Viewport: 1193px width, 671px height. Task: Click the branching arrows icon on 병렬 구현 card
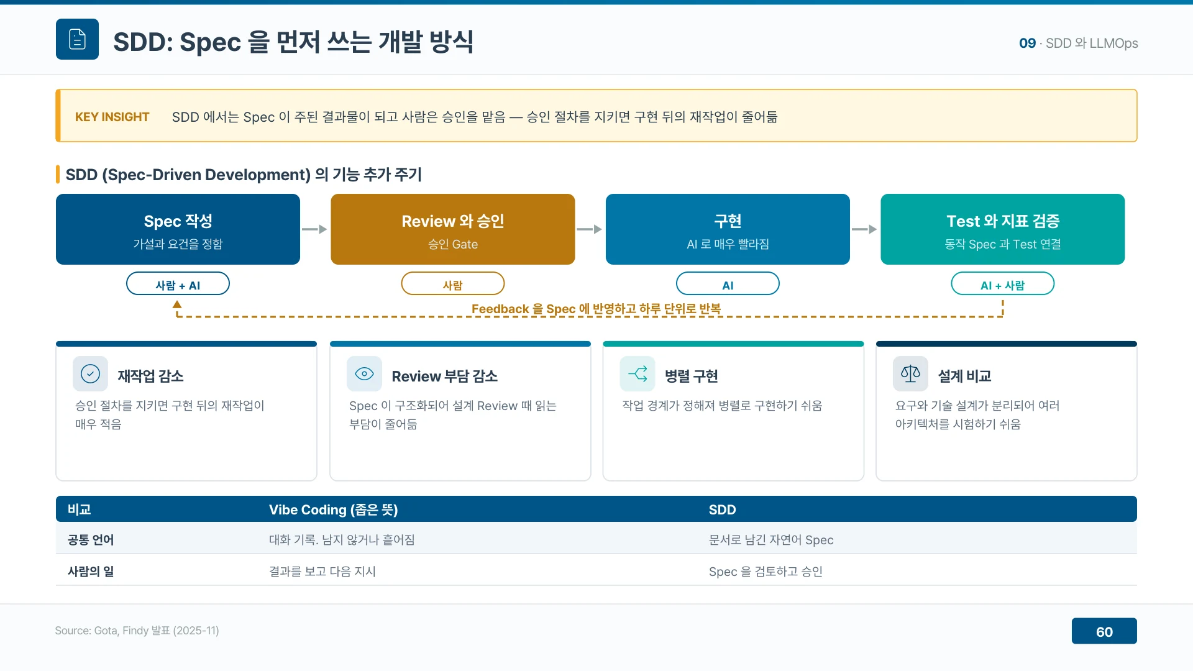(638, 373)
